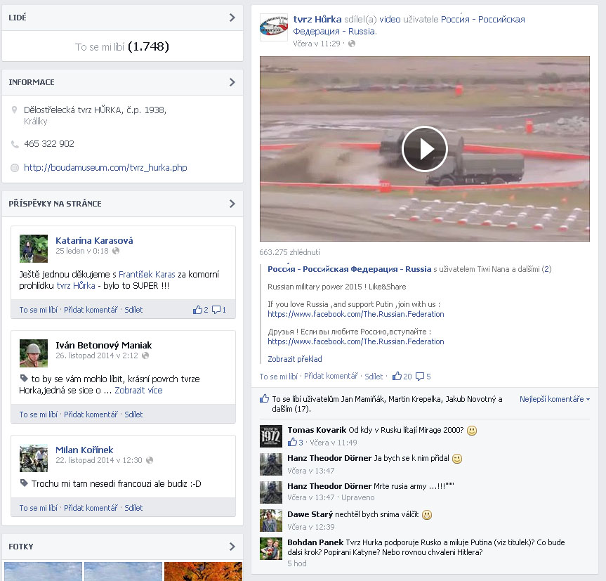Open tvrz Hůrka page profile picture
The image size is (606, 581).
click(x=274, y=27)
